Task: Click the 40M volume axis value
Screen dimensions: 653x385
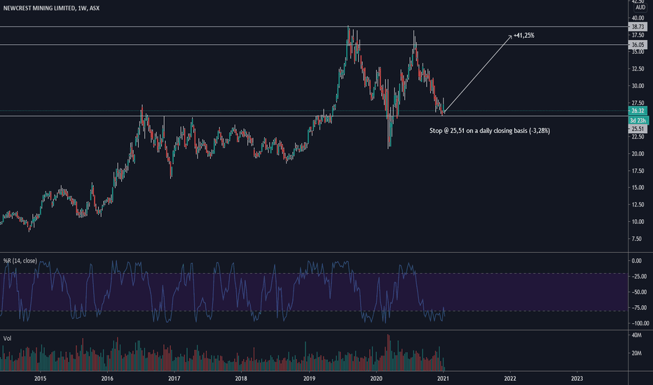Action: click(636, 335)
